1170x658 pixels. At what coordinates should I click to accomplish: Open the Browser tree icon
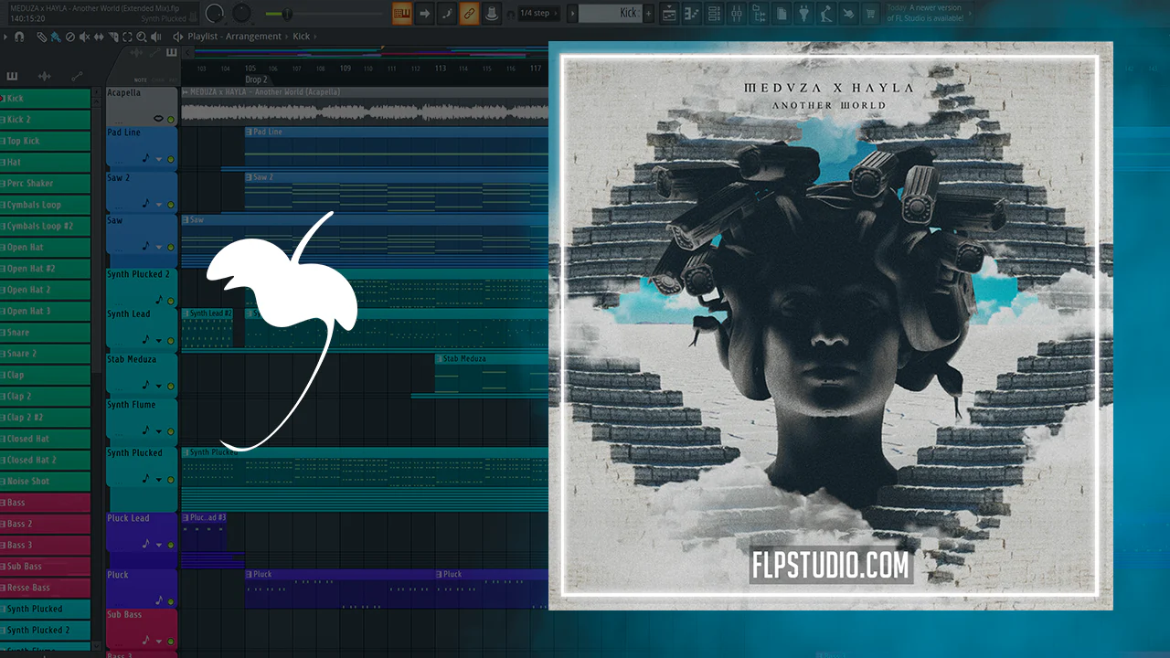(x=759, y=13)
